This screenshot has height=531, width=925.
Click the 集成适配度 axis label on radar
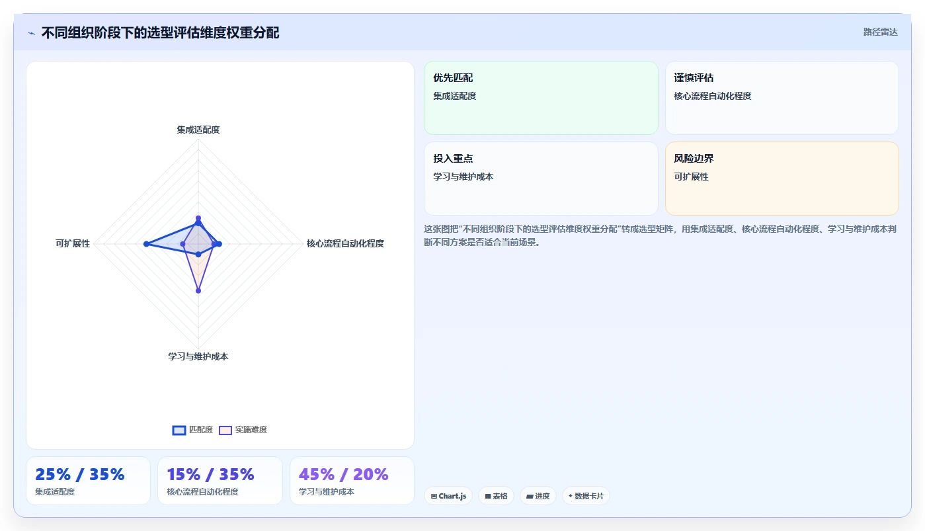198,130
